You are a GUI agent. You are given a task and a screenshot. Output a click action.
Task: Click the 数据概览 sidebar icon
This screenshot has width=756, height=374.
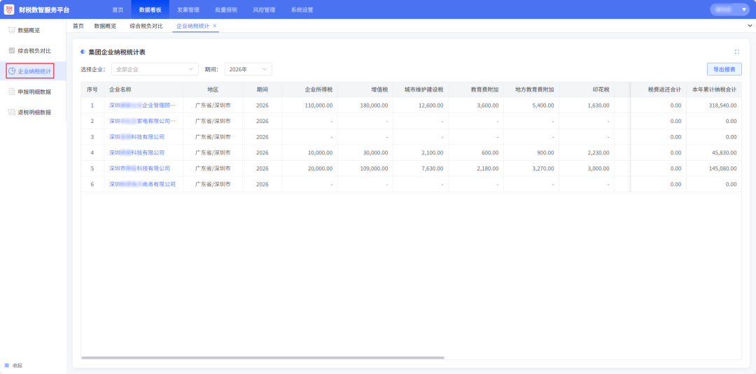tap(12, 30)
